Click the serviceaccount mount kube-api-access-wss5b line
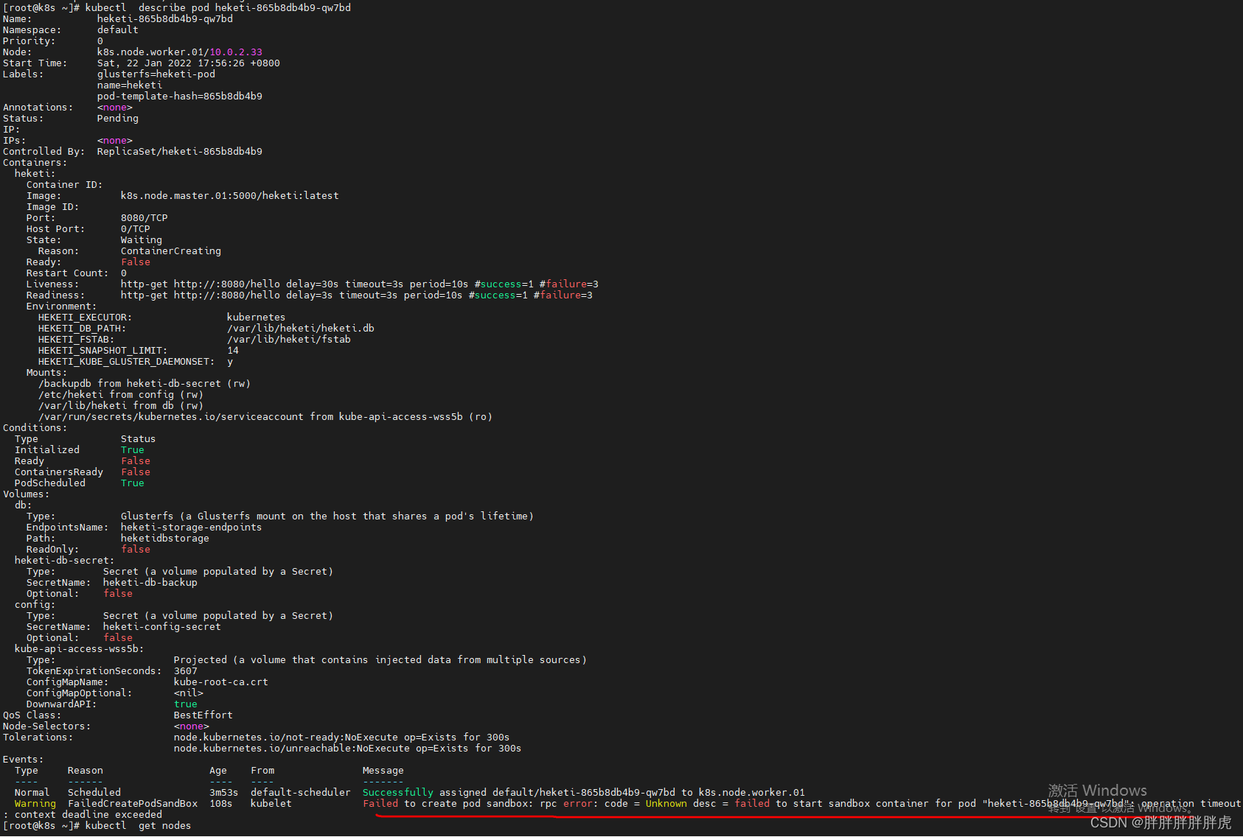 click(x=265, y=417)
